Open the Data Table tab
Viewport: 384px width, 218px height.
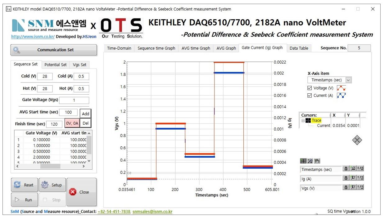click(299, 48)
